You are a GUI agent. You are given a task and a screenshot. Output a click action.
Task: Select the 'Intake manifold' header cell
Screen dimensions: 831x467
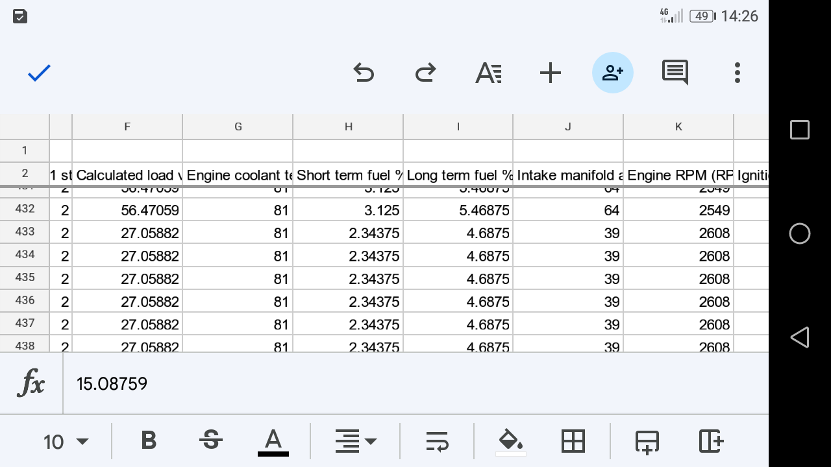point(568,175)
